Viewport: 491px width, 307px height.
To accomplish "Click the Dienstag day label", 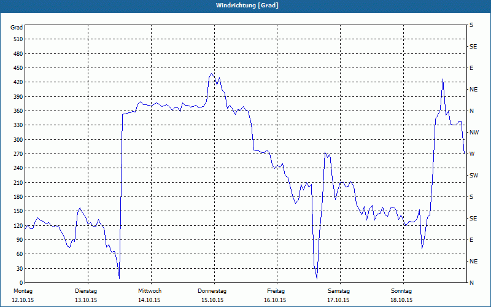I will (86, 291).
